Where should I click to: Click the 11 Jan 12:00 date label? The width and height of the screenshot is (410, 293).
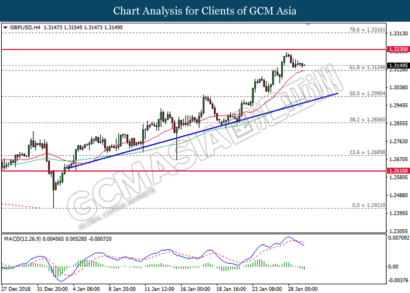(159, 289)
